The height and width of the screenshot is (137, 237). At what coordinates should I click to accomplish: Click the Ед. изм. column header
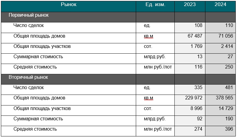pos(155,6)
